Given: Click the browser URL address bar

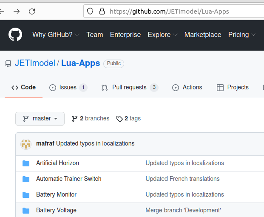Looking at the screenshot, I should pyautogui.click(x=173, y=11).
